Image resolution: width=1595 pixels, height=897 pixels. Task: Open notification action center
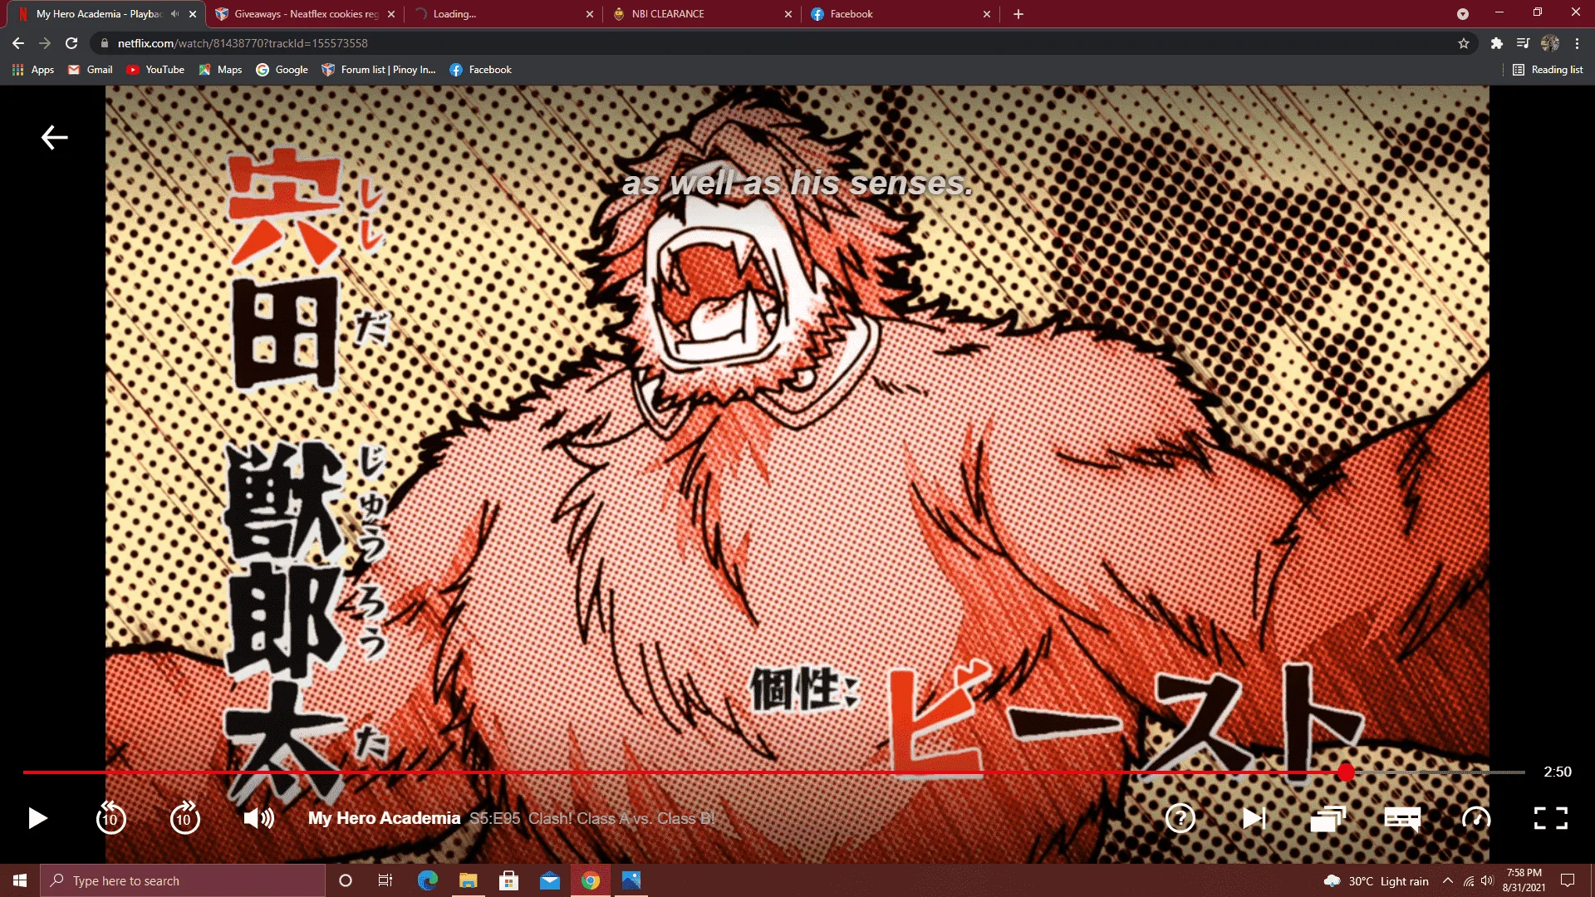coord(1568,880)
